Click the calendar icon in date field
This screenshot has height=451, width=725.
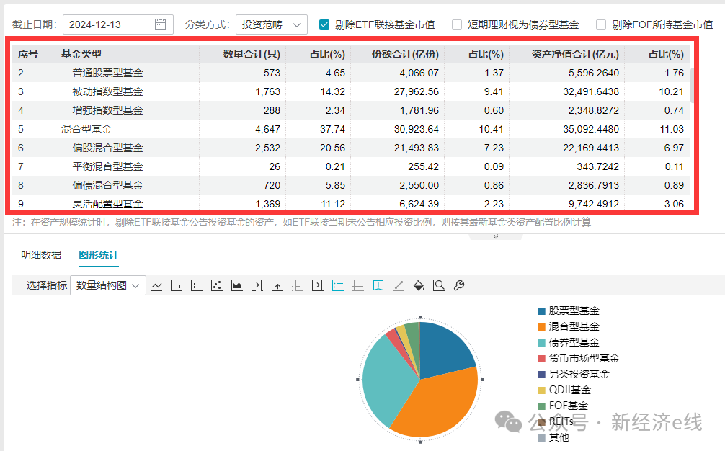[161, 24]
